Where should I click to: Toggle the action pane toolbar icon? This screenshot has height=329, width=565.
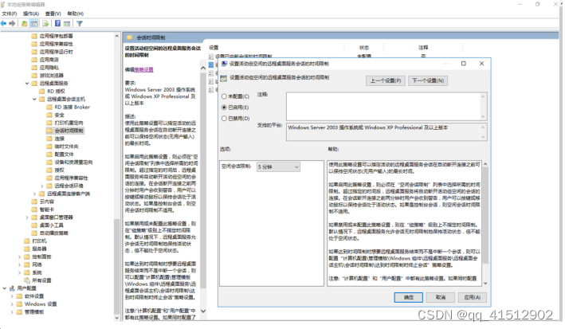[67, 23]
